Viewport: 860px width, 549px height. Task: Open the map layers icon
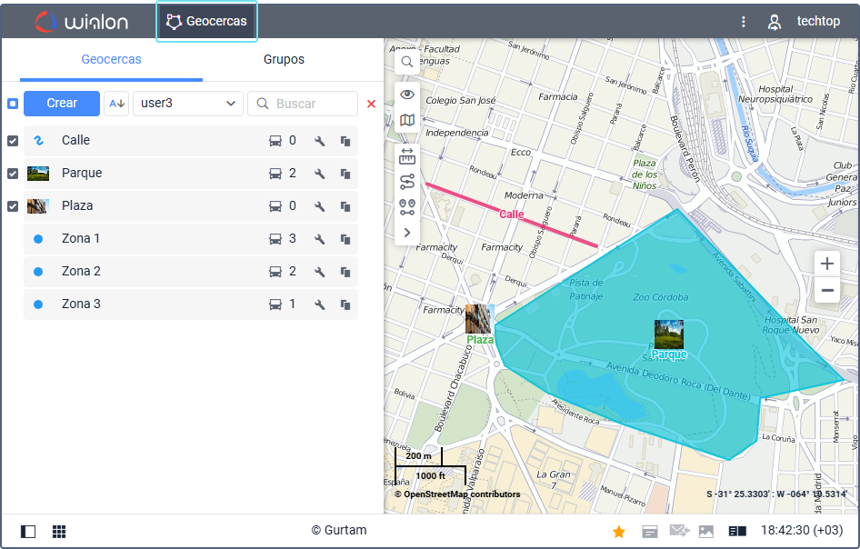[x=407, y=120]
